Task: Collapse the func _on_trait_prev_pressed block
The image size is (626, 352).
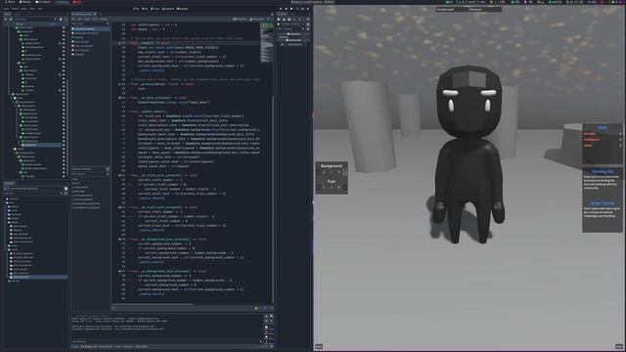Action: pyautogui.click(x=129, y=175)
